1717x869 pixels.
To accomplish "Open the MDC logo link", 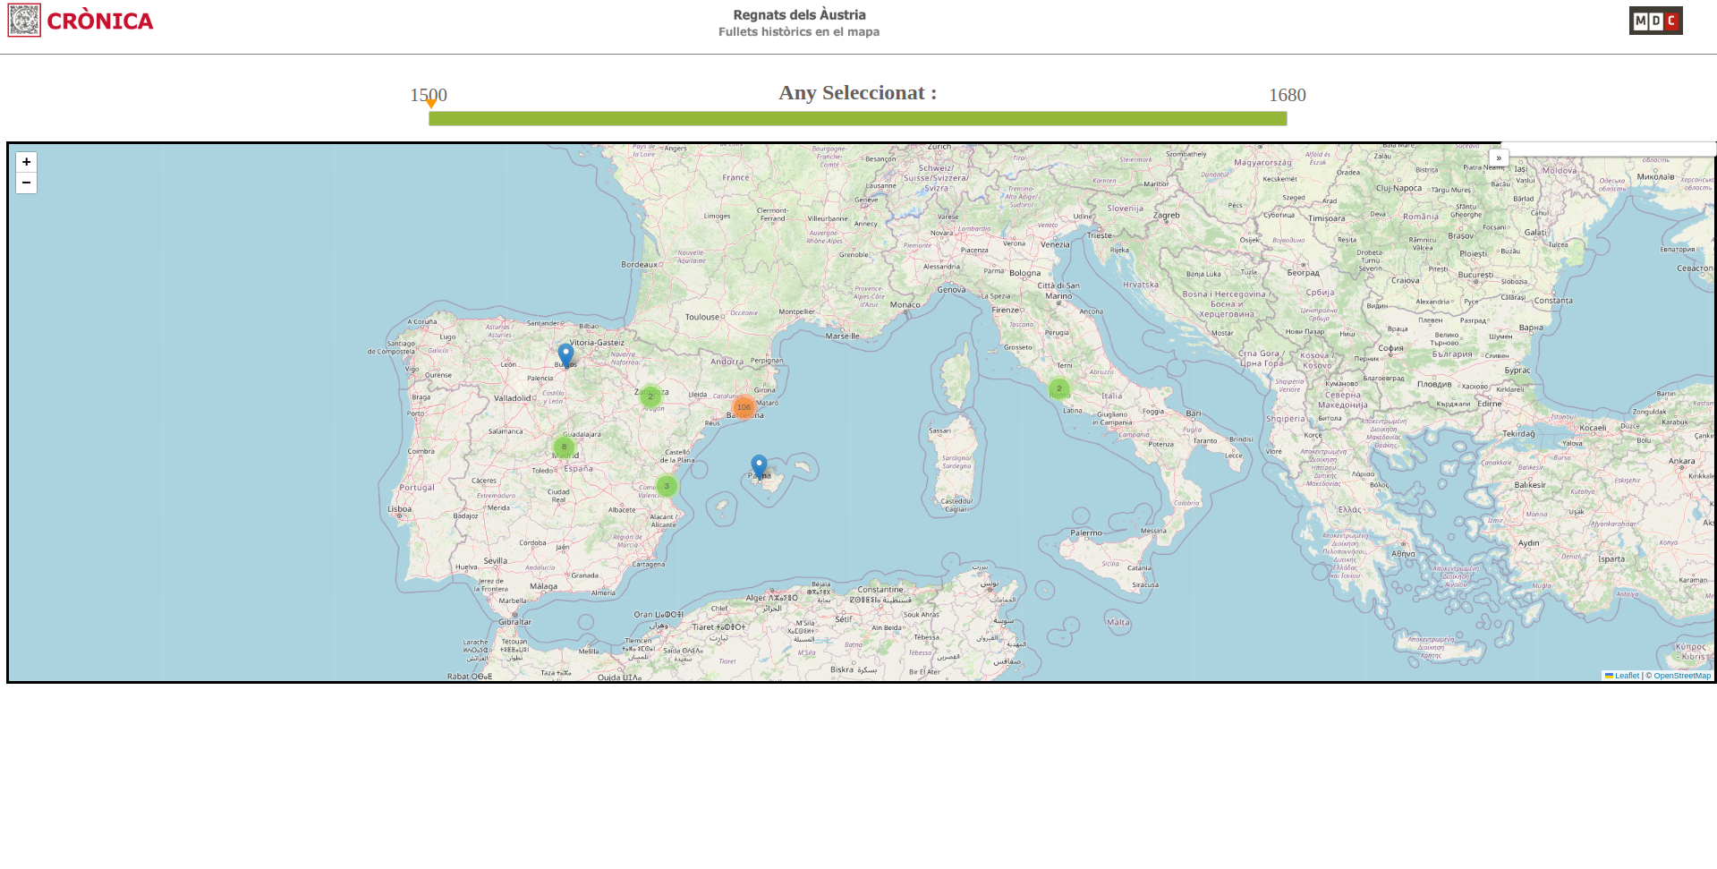I will tap(1655, 21).
